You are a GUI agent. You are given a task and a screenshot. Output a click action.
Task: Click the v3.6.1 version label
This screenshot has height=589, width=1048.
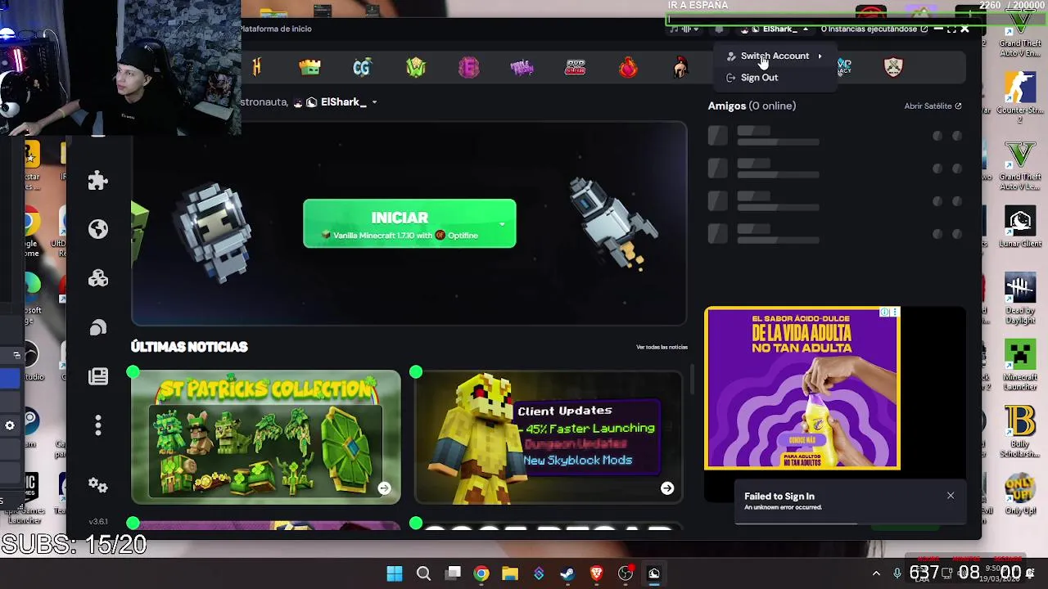point(98,521)
